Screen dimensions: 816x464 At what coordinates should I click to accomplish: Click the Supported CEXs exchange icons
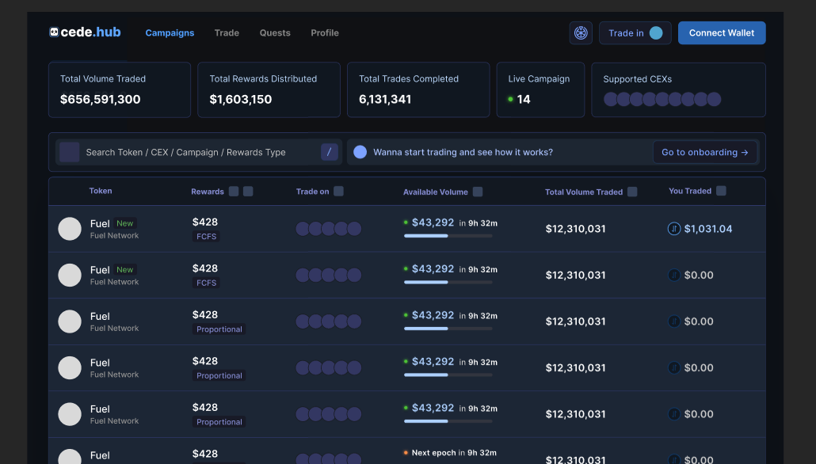pyautogui.click(x=662, y=99)
